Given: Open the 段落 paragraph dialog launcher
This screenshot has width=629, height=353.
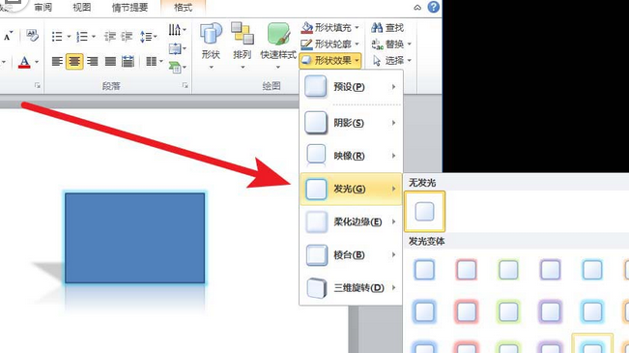Looking at the screenshot, I should tap(185, 85).
